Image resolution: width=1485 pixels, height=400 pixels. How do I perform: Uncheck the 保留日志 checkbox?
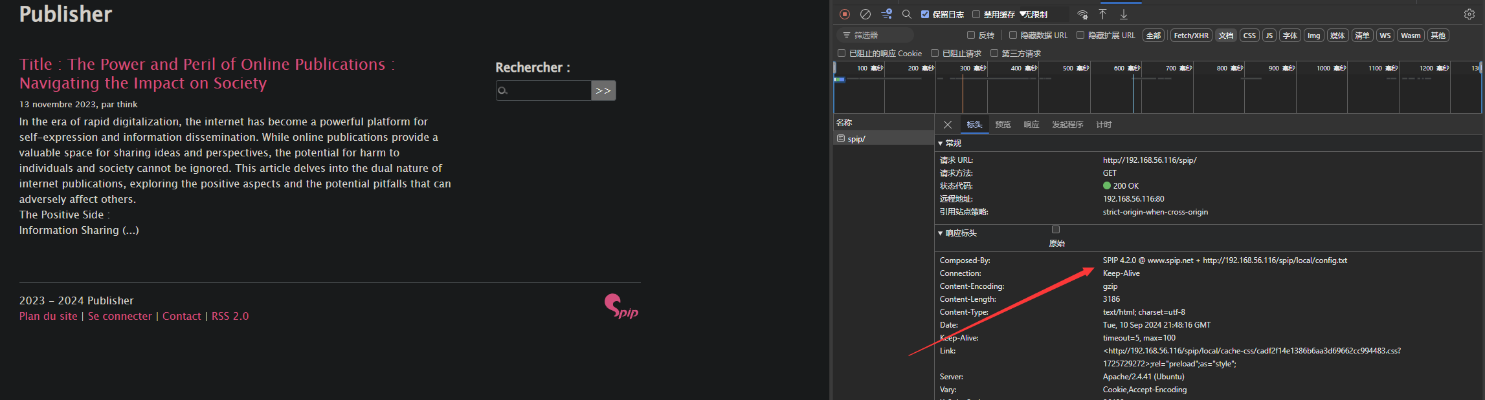[x=925, y=14]
